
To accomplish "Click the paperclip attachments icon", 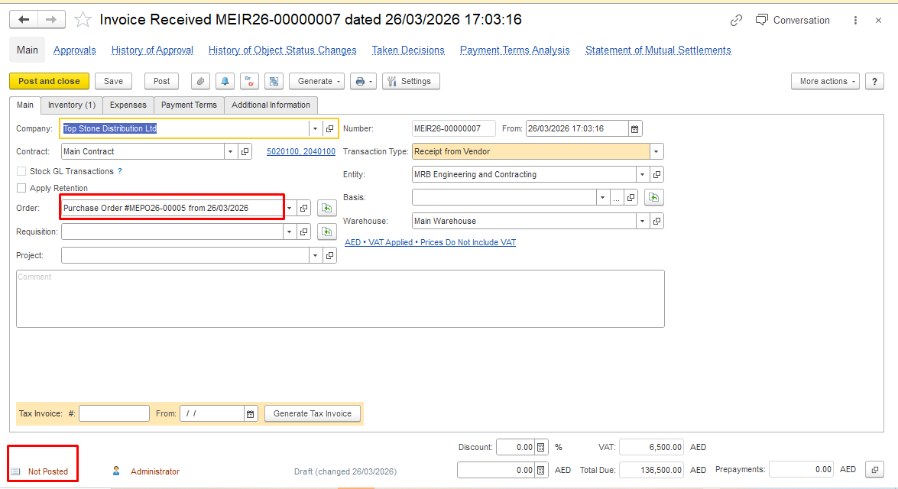I will tap(200, 81).
